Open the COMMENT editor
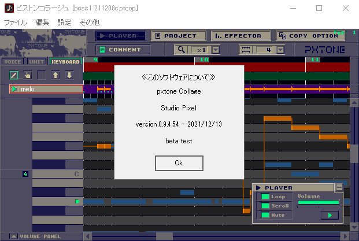This screenshot has height=241, width=359. point(123,50)
